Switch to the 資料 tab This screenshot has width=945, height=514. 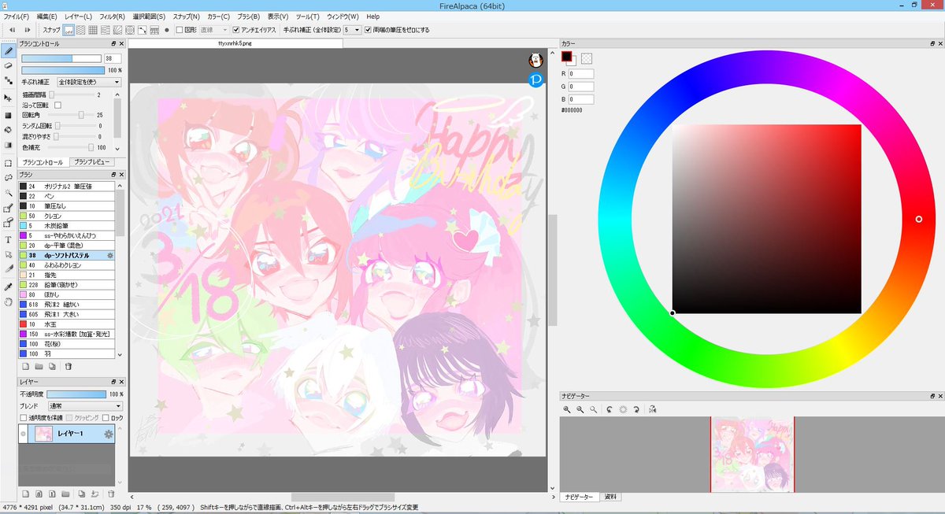tap(610, 497)
